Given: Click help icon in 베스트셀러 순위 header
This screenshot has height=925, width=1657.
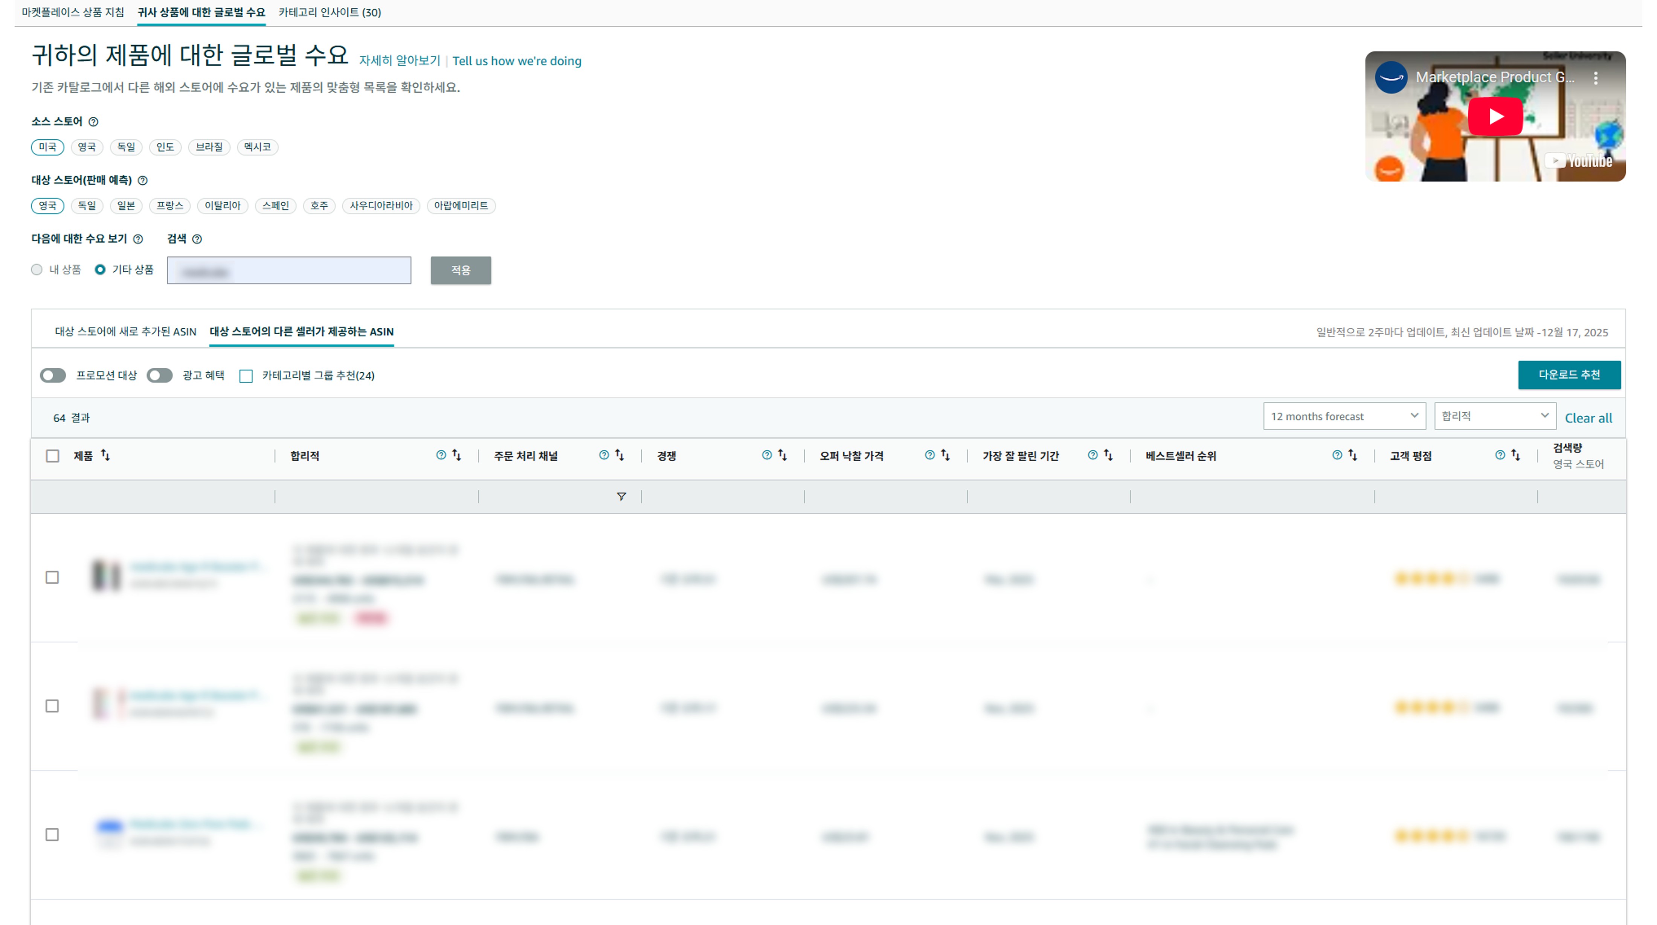Looking at the screenshot, I should pos(1337,456).
